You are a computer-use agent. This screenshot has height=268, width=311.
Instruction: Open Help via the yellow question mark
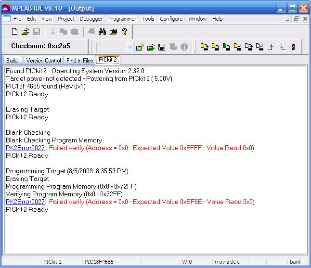[x=125, y=32]
